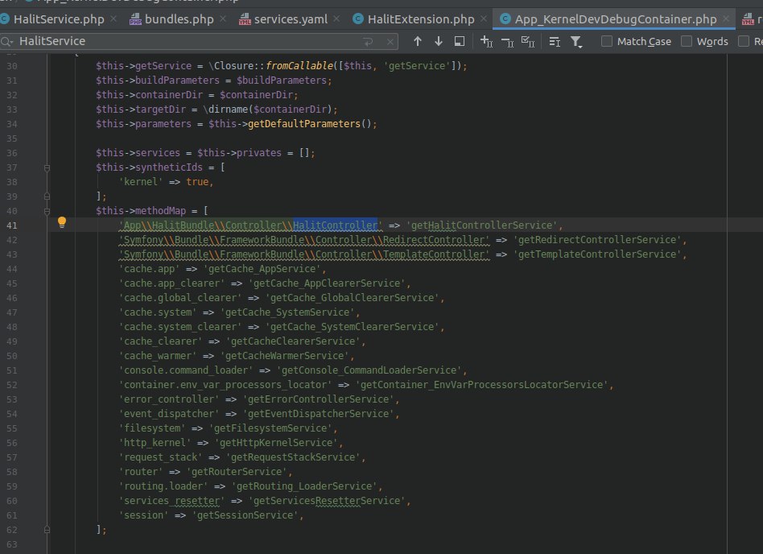Click 'getHalitControllerService' string on line 41
The image size is (763, 554).
(482, 225)
